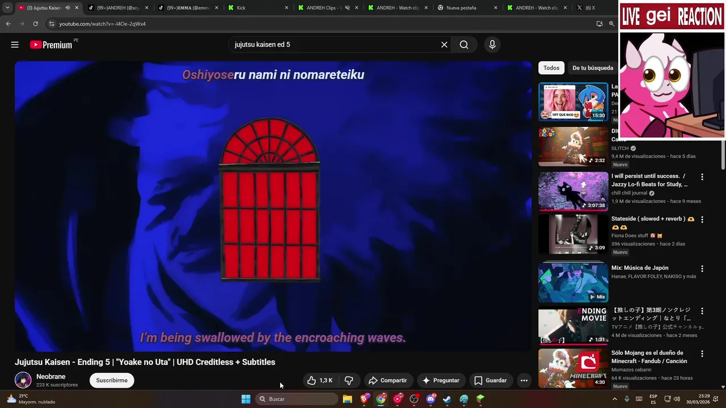Open the ENDING MOVIE 1:31 thumbnail
Screen dimensions: 726x408
573,326
